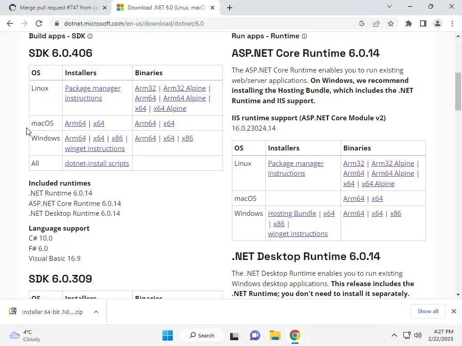
Task: Select the Download .NET 6.0 tab
Action: coord(165,8)
